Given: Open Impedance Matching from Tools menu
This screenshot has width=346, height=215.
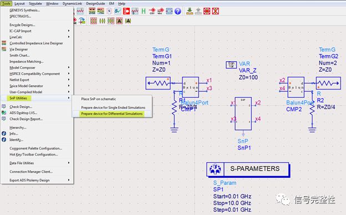Looking at the screenshot, I should tap(37, 62).
